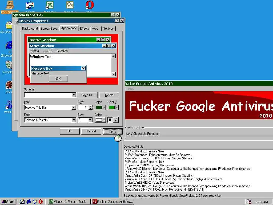273x205 pixels.
Task: Open the font Color picker dropdown
Action: [x=100, y=120]
